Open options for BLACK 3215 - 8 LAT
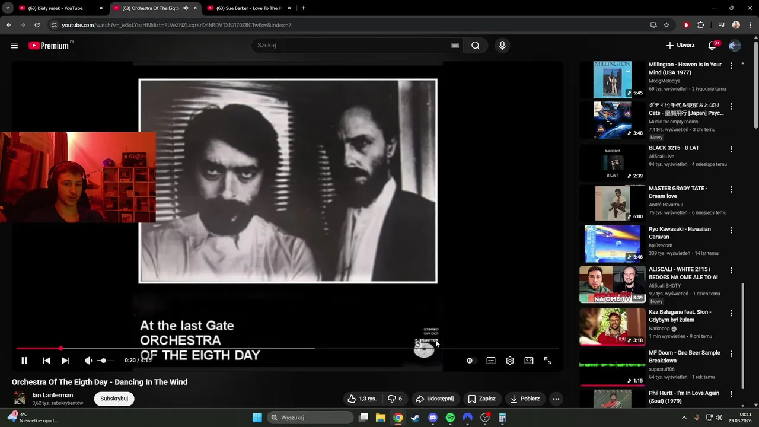Screen dimensions: 759x427 click(731, 149)
